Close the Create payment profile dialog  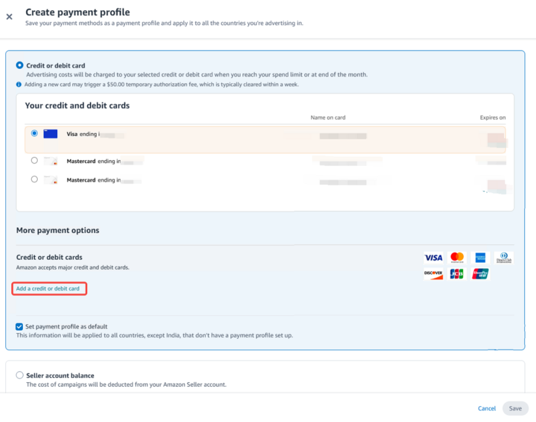[9, 17]
